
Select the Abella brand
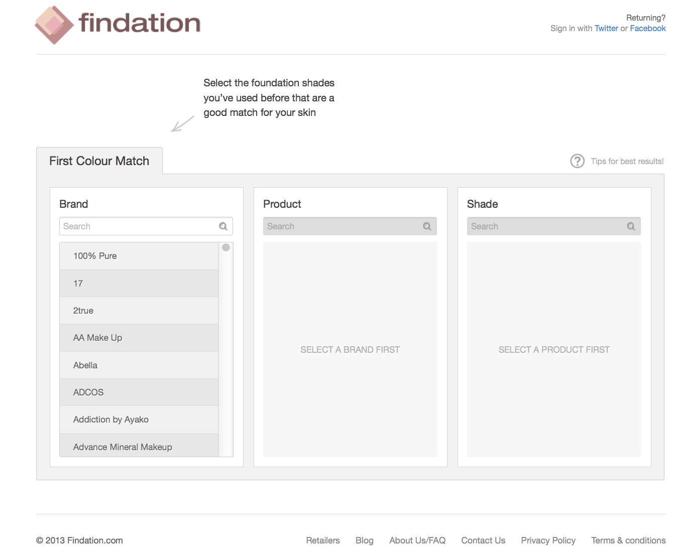click(x=139, y=365)
